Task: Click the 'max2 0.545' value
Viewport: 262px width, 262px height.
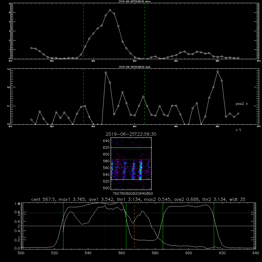Action: (158, 199)
